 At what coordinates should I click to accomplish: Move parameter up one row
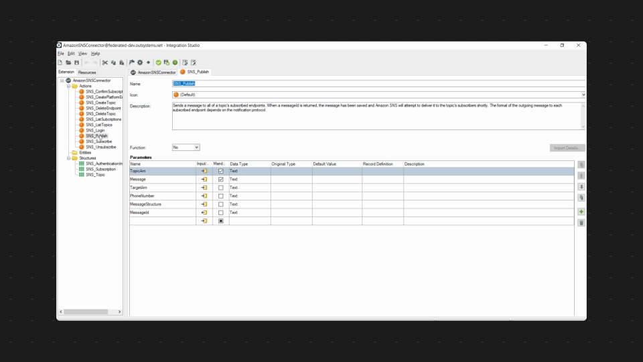coord(581,176)
